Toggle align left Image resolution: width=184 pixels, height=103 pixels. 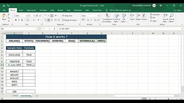pos(45,20)
